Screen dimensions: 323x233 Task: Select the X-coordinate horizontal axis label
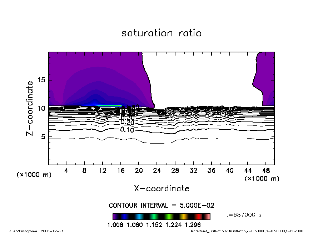[x=161, y=188]
